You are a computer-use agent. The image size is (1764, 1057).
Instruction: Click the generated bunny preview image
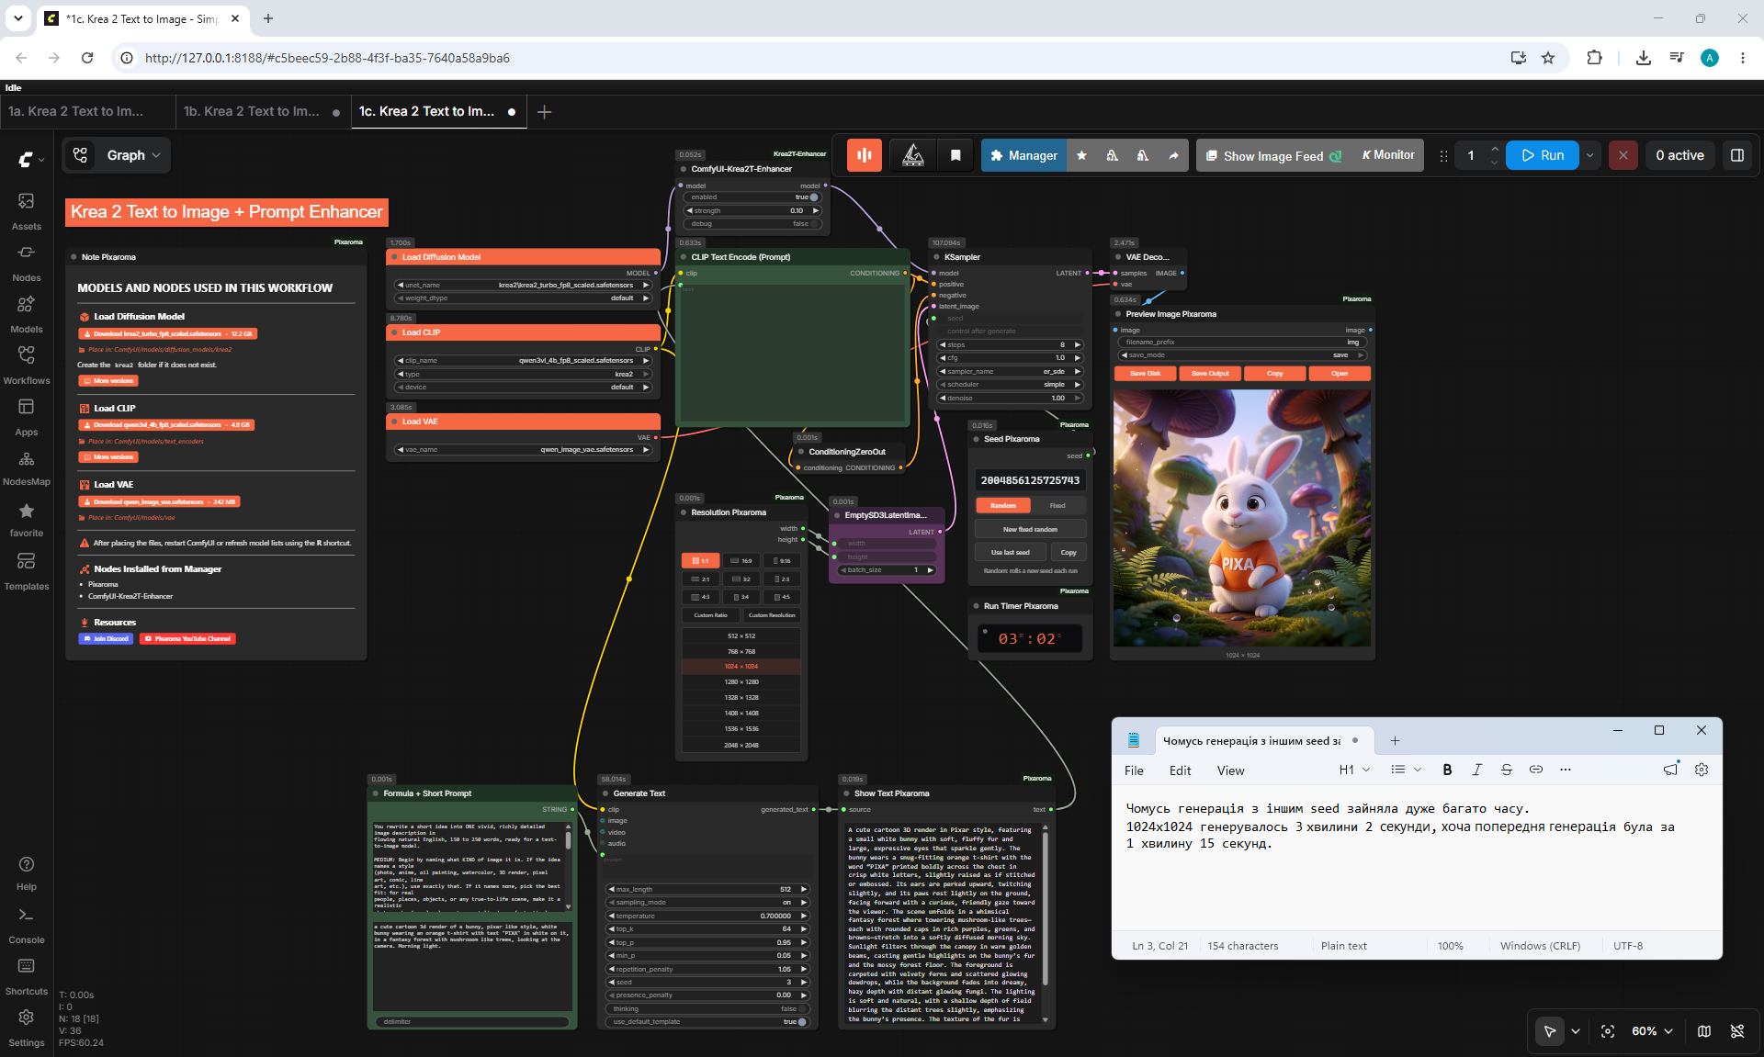click(1242, 517)
